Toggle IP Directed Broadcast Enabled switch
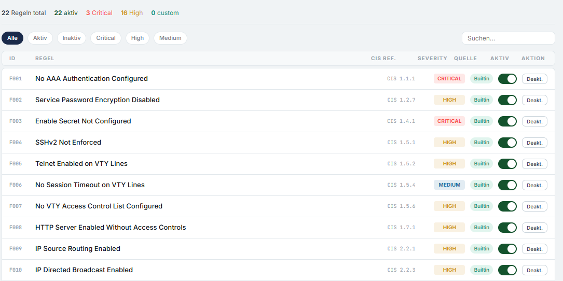Screen dimensions: 563x281 507,270
